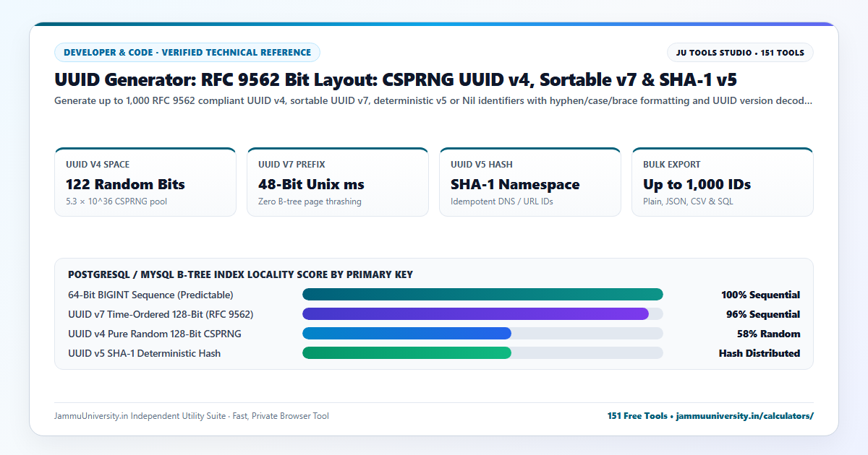Click the '5.3 × 10^36 CSPRNG pool' caption
868x455 pixels.
click(x=116, y=201)
